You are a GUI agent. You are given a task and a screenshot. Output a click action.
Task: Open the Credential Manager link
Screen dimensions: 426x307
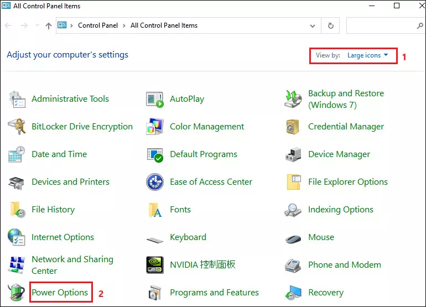346,127
